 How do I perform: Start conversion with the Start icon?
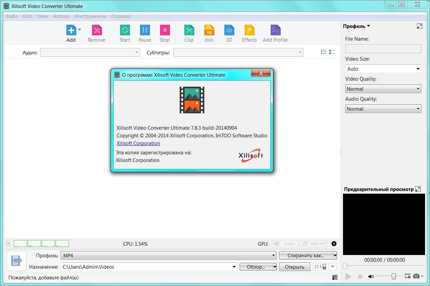(x=125, y=30)
